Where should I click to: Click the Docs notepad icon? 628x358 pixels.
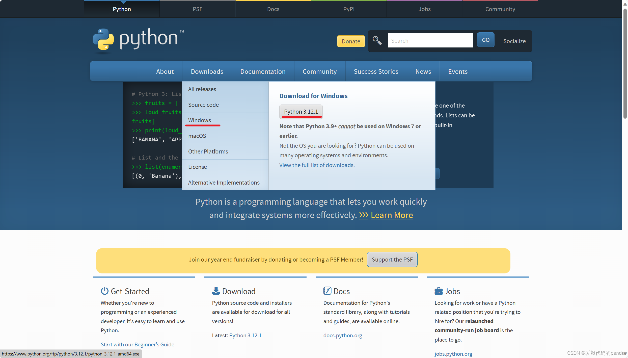(x=327, y=291)
